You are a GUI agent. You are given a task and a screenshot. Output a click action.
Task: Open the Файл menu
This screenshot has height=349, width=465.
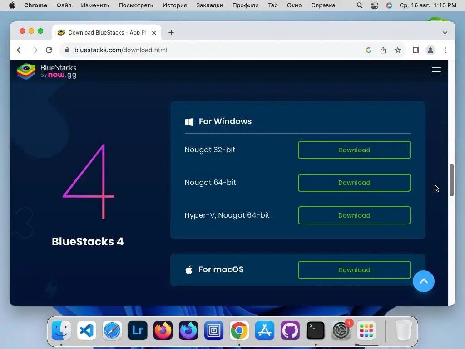coord(64,5)
